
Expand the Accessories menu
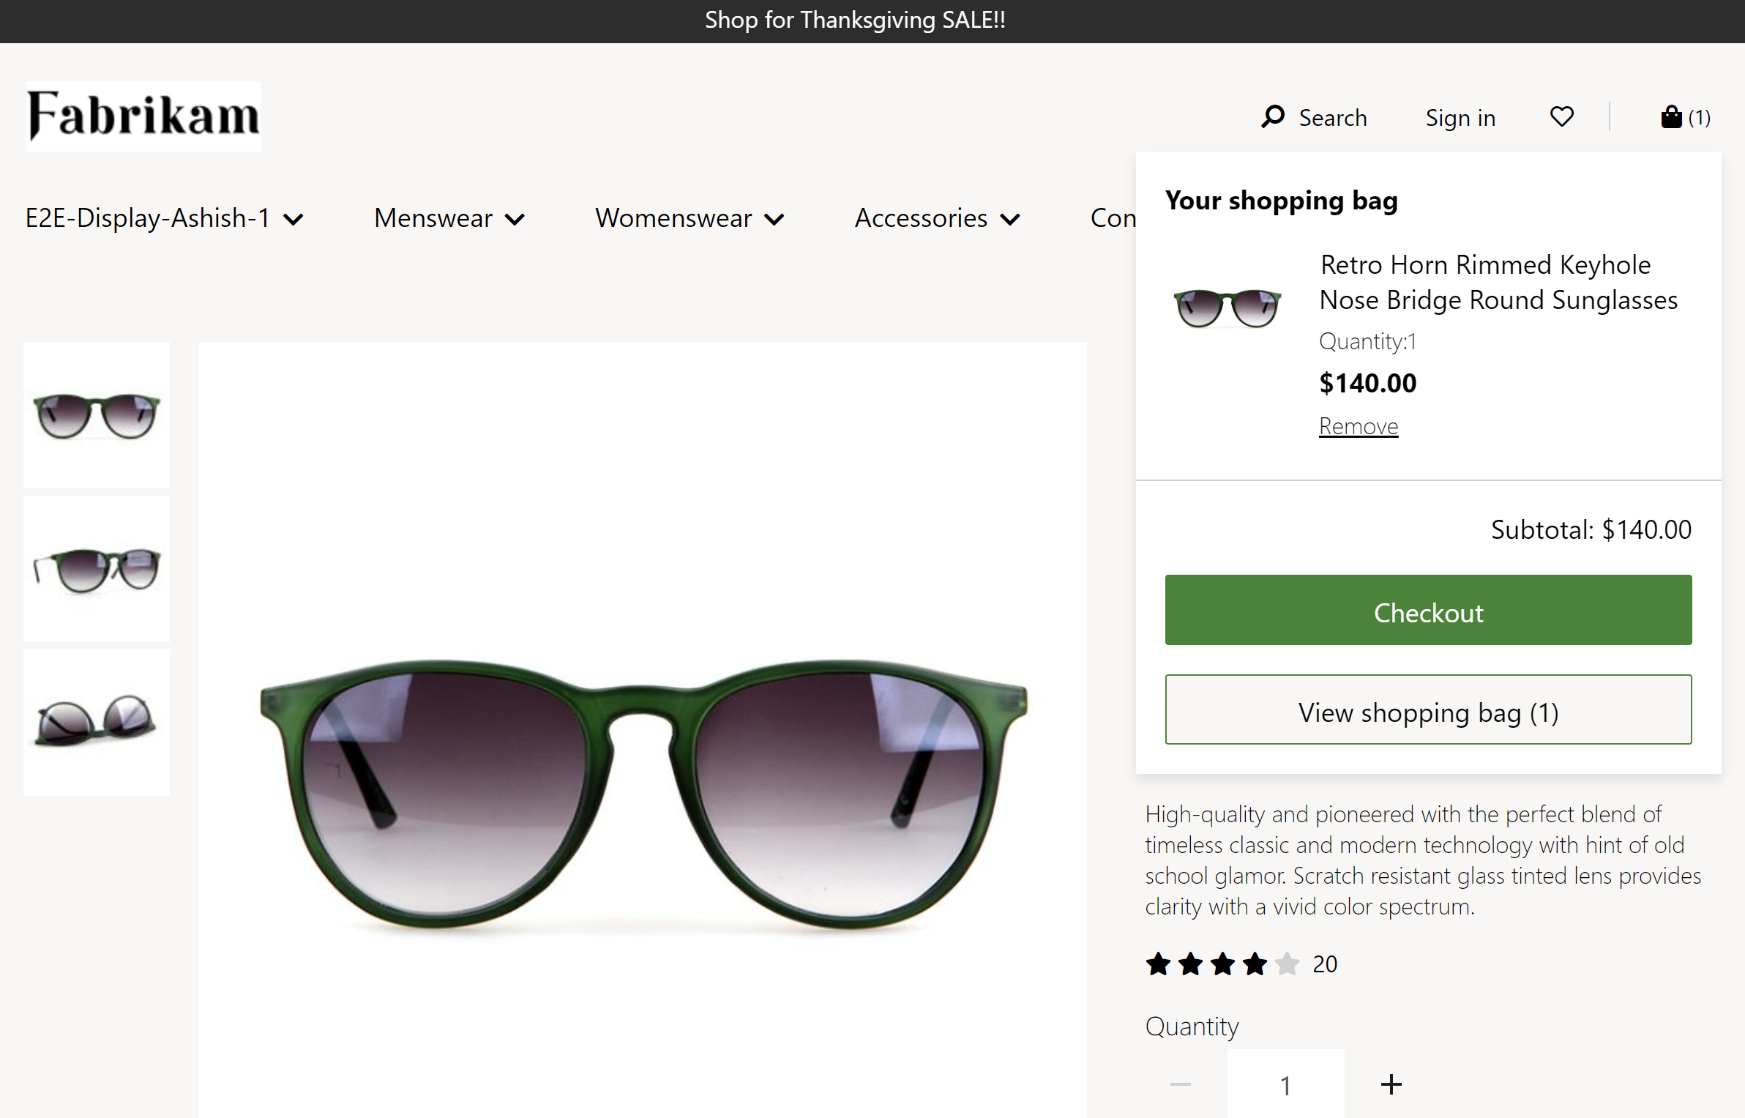[x=937, y=218]
